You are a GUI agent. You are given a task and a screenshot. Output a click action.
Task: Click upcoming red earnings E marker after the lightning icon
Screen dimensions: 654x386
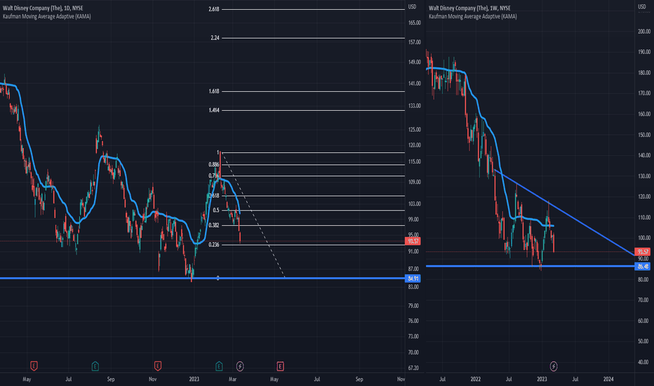point(280,366)
